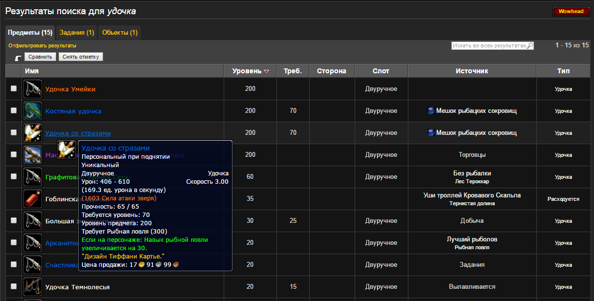Switch to the Задания (1) tab
Image resolution: width=594 pixels, height=301 pixels.
77,33
